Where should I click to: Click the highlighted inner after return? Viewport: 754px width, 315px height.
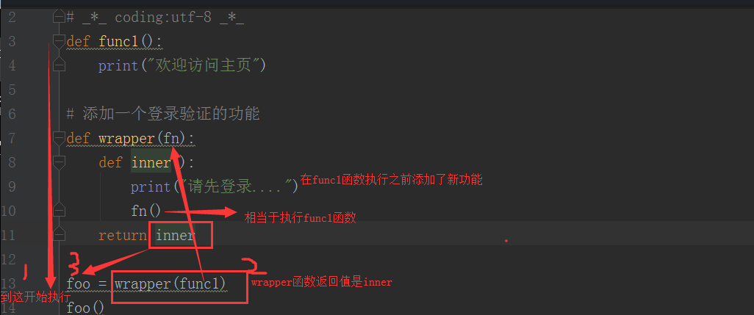(175, 235)
